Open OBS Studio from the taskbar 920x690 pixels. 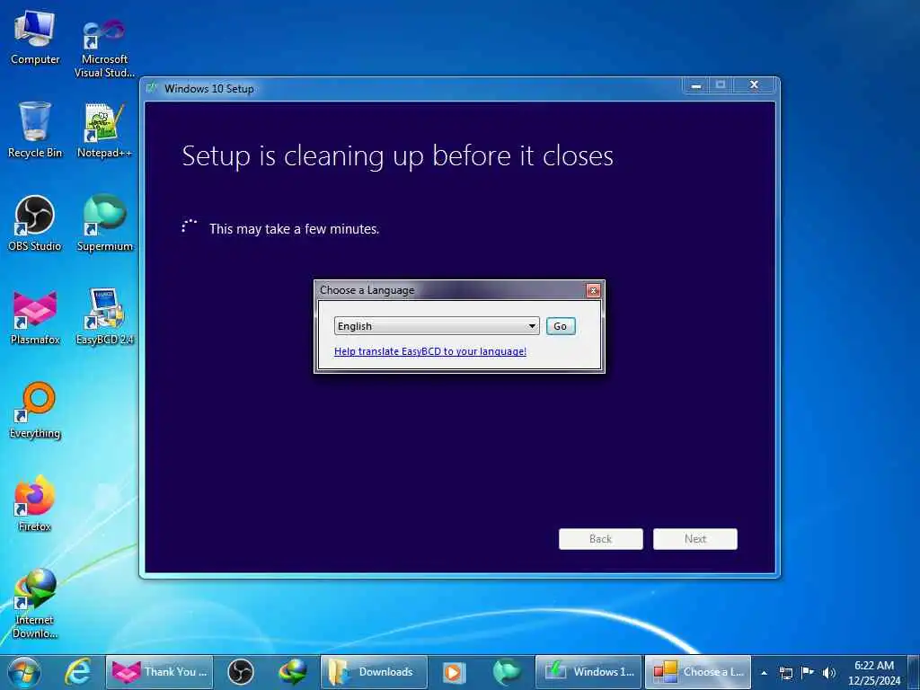[241, 672]
